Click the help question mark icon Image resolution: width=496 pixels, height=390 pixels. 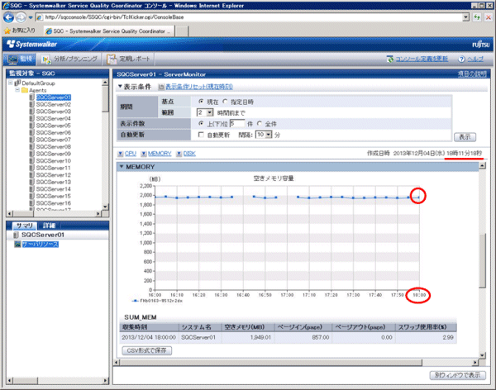pyautogui.click(x=461, y=59)
